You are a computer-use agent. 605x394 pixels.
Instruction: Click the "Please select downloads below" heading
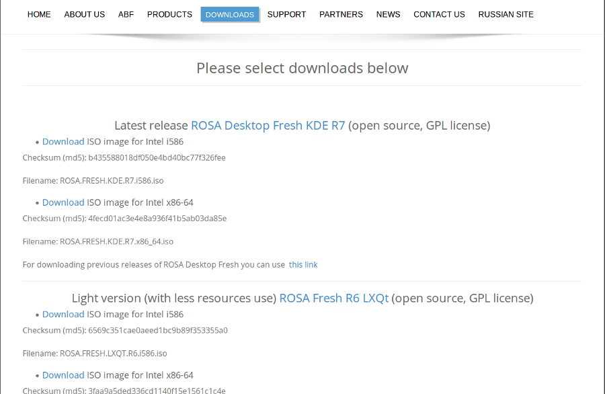[302, 68]
